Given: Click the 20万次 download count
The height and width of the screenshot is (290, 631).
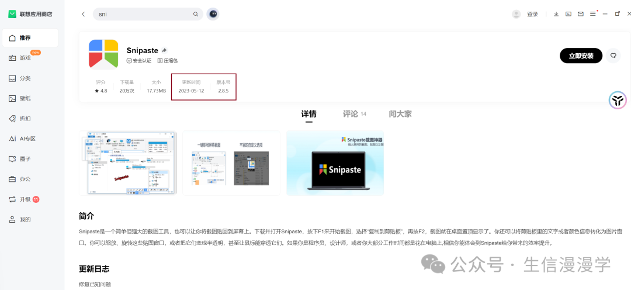Looking at the screenshot, I should click(127, 91).
